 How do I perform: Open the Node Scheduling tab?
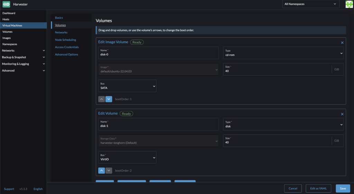65,40
